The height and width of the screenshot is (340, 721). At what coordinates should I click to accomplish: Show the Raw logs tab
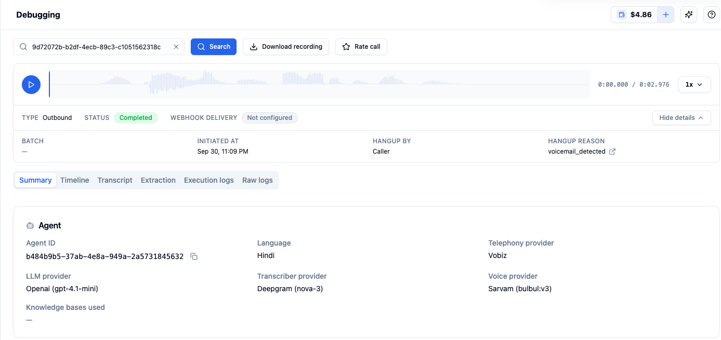[257, 180]
